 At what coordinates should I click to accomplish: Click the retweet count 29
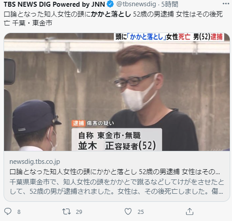(79, 212)
